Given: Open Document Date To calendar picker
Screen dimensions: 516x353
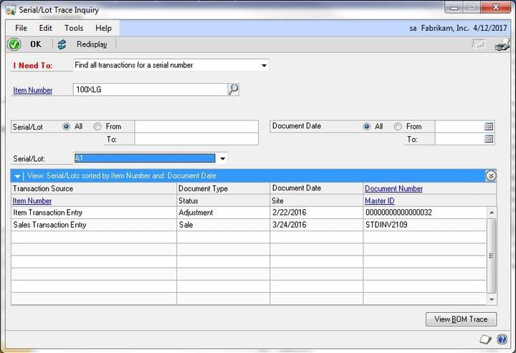Looking at the screenshot, I should [489, 139].
